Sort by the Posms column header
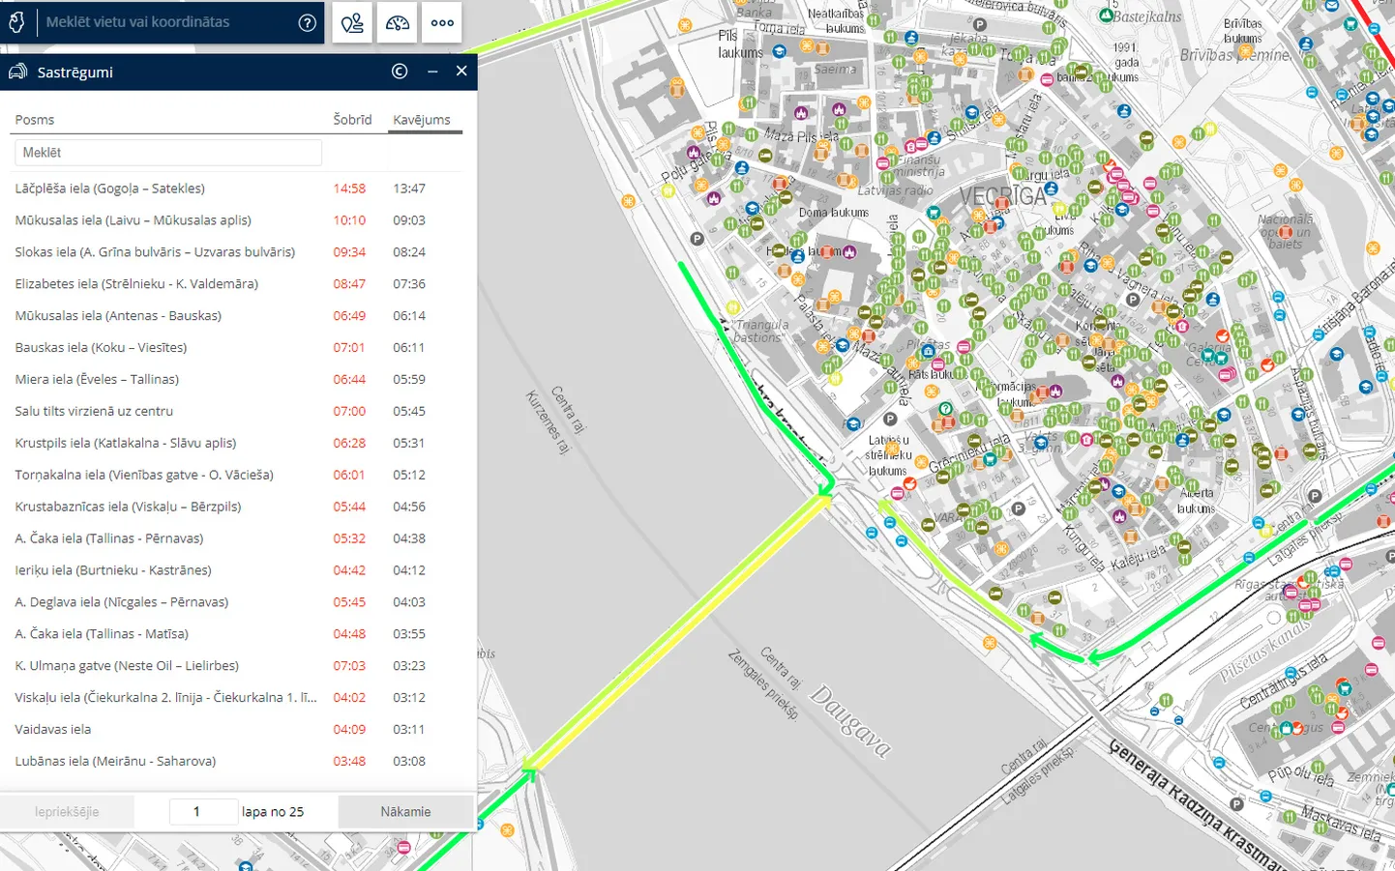This screenshot has height=871, width=1395. [35, 120]
